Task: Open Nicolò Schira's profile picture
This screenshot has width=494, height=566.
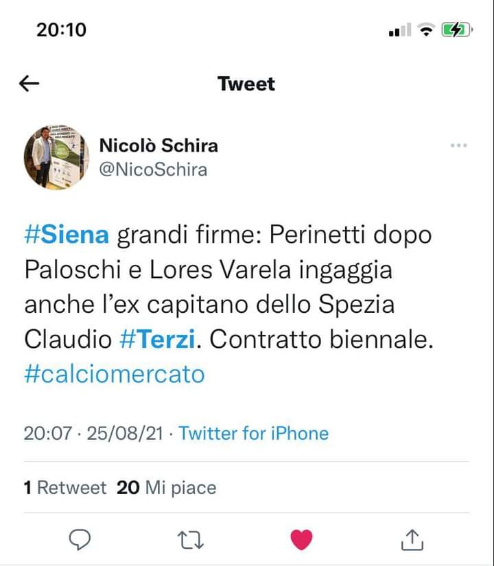Action: coord(57,157)
